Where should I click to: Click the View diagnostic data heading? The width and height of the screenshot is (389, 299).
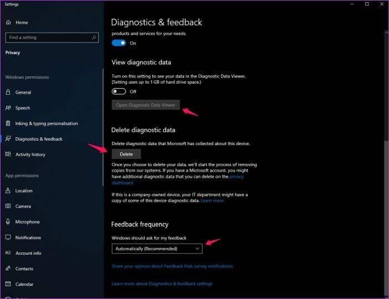[x=141, y=63]
